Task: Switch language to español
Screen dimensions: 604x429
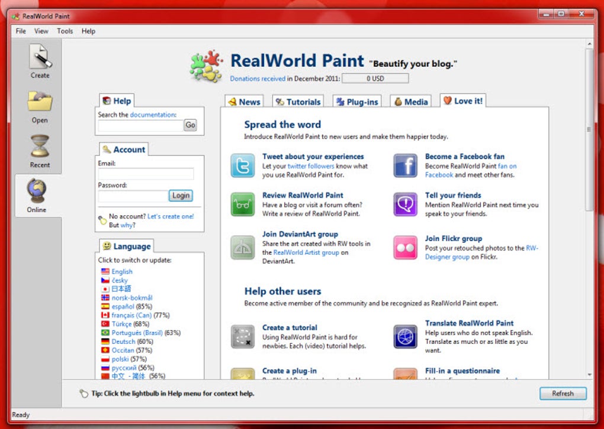Action: (x=123, y=307)
